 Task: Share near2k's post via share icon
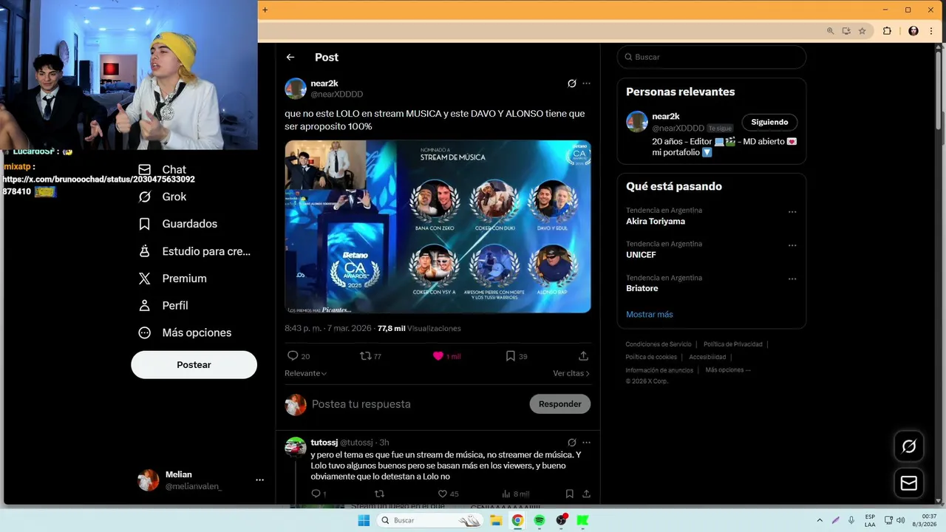[583, 356]
